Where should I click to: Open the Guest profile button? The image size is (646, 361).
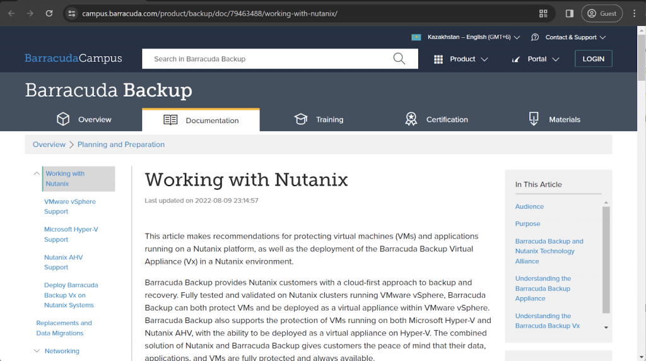coord(601,14)
